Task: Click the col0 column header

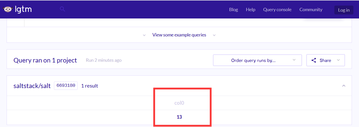Action: pos(179,103)
